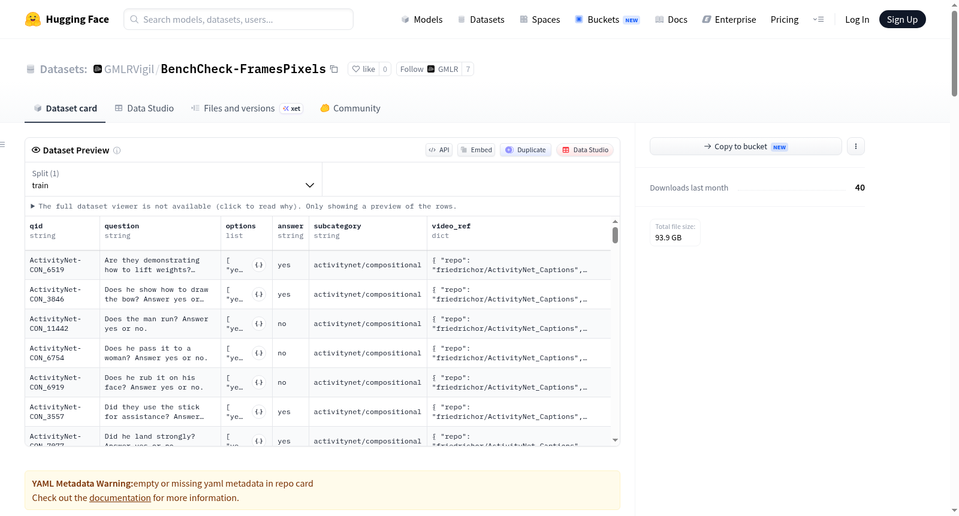
Task: Click the Embed button
Action: pyautogui.click(x=476, y=150)
